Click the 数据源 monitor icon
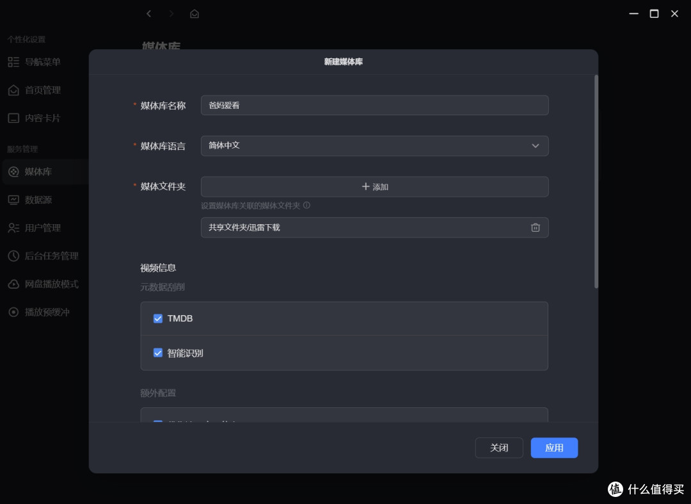The image size is (691, 504). click(13, 200)
